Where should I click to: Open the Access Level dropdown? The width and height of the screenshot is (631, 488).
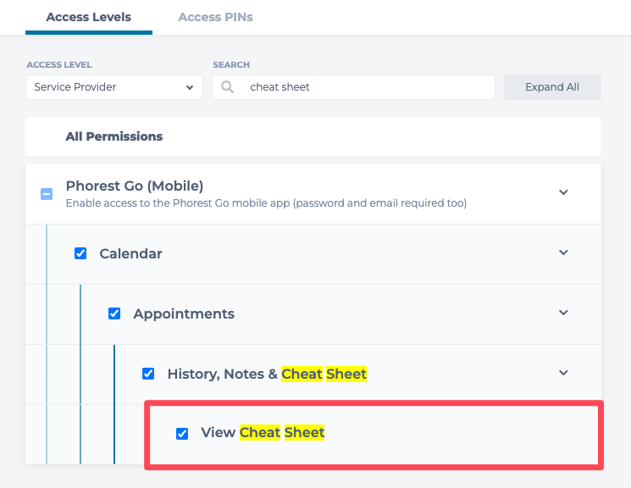(x=113, y=87)
